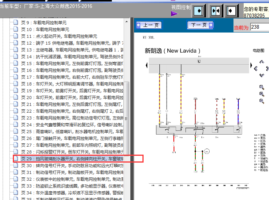The width and height of the screenshot is (269, 200).
Task: Open 页 20: 车灯开关, 前雾灯开关
Action: [72, 98]
